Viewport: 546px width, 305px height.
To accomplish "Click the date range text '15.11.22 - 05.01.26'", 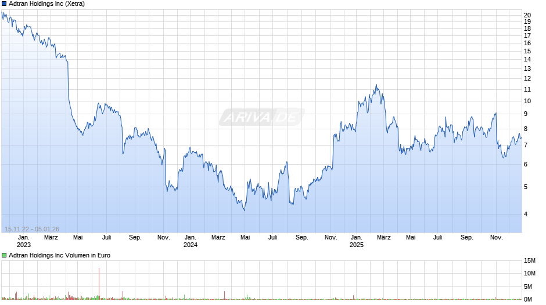I will click(32, 229).
